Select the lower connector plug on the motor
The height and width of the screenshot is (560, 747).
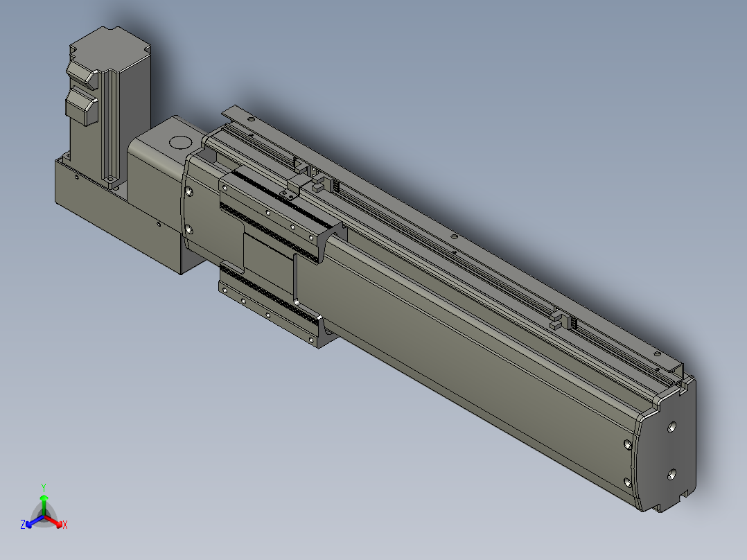pyautogui.click(x=82, y=107)
